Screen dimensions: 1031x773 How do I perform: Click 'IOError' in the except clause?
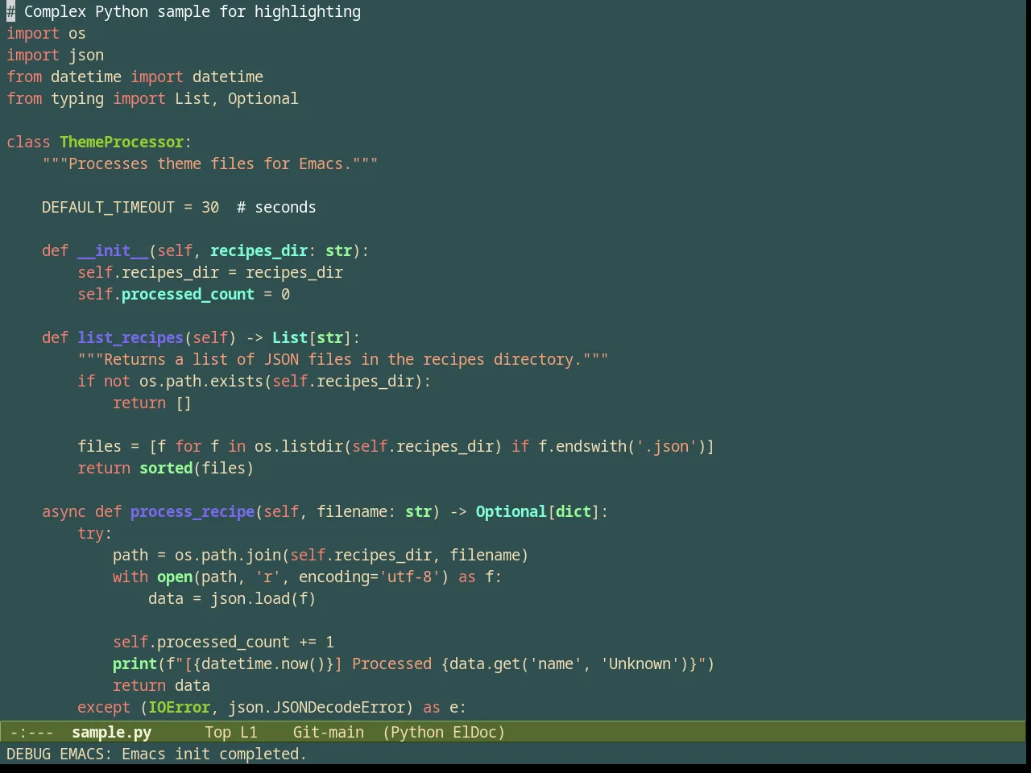179,707
